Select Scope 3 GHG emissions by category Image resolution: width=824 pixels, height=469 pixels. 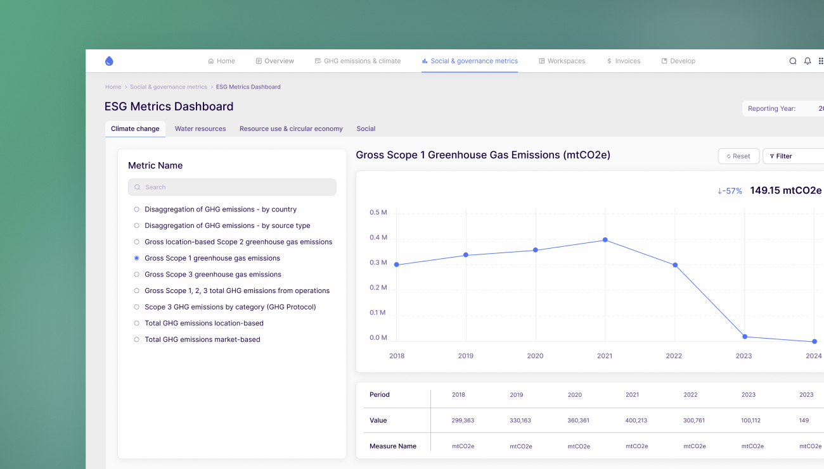click(x=224, y=307)
